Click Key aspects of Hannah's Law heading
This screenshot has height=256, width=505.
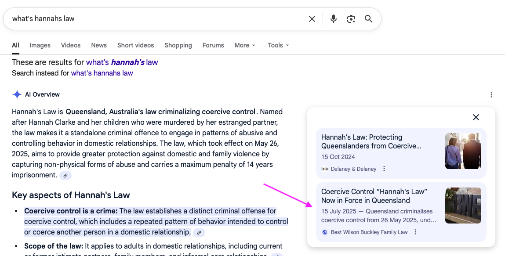coord(71,195)
